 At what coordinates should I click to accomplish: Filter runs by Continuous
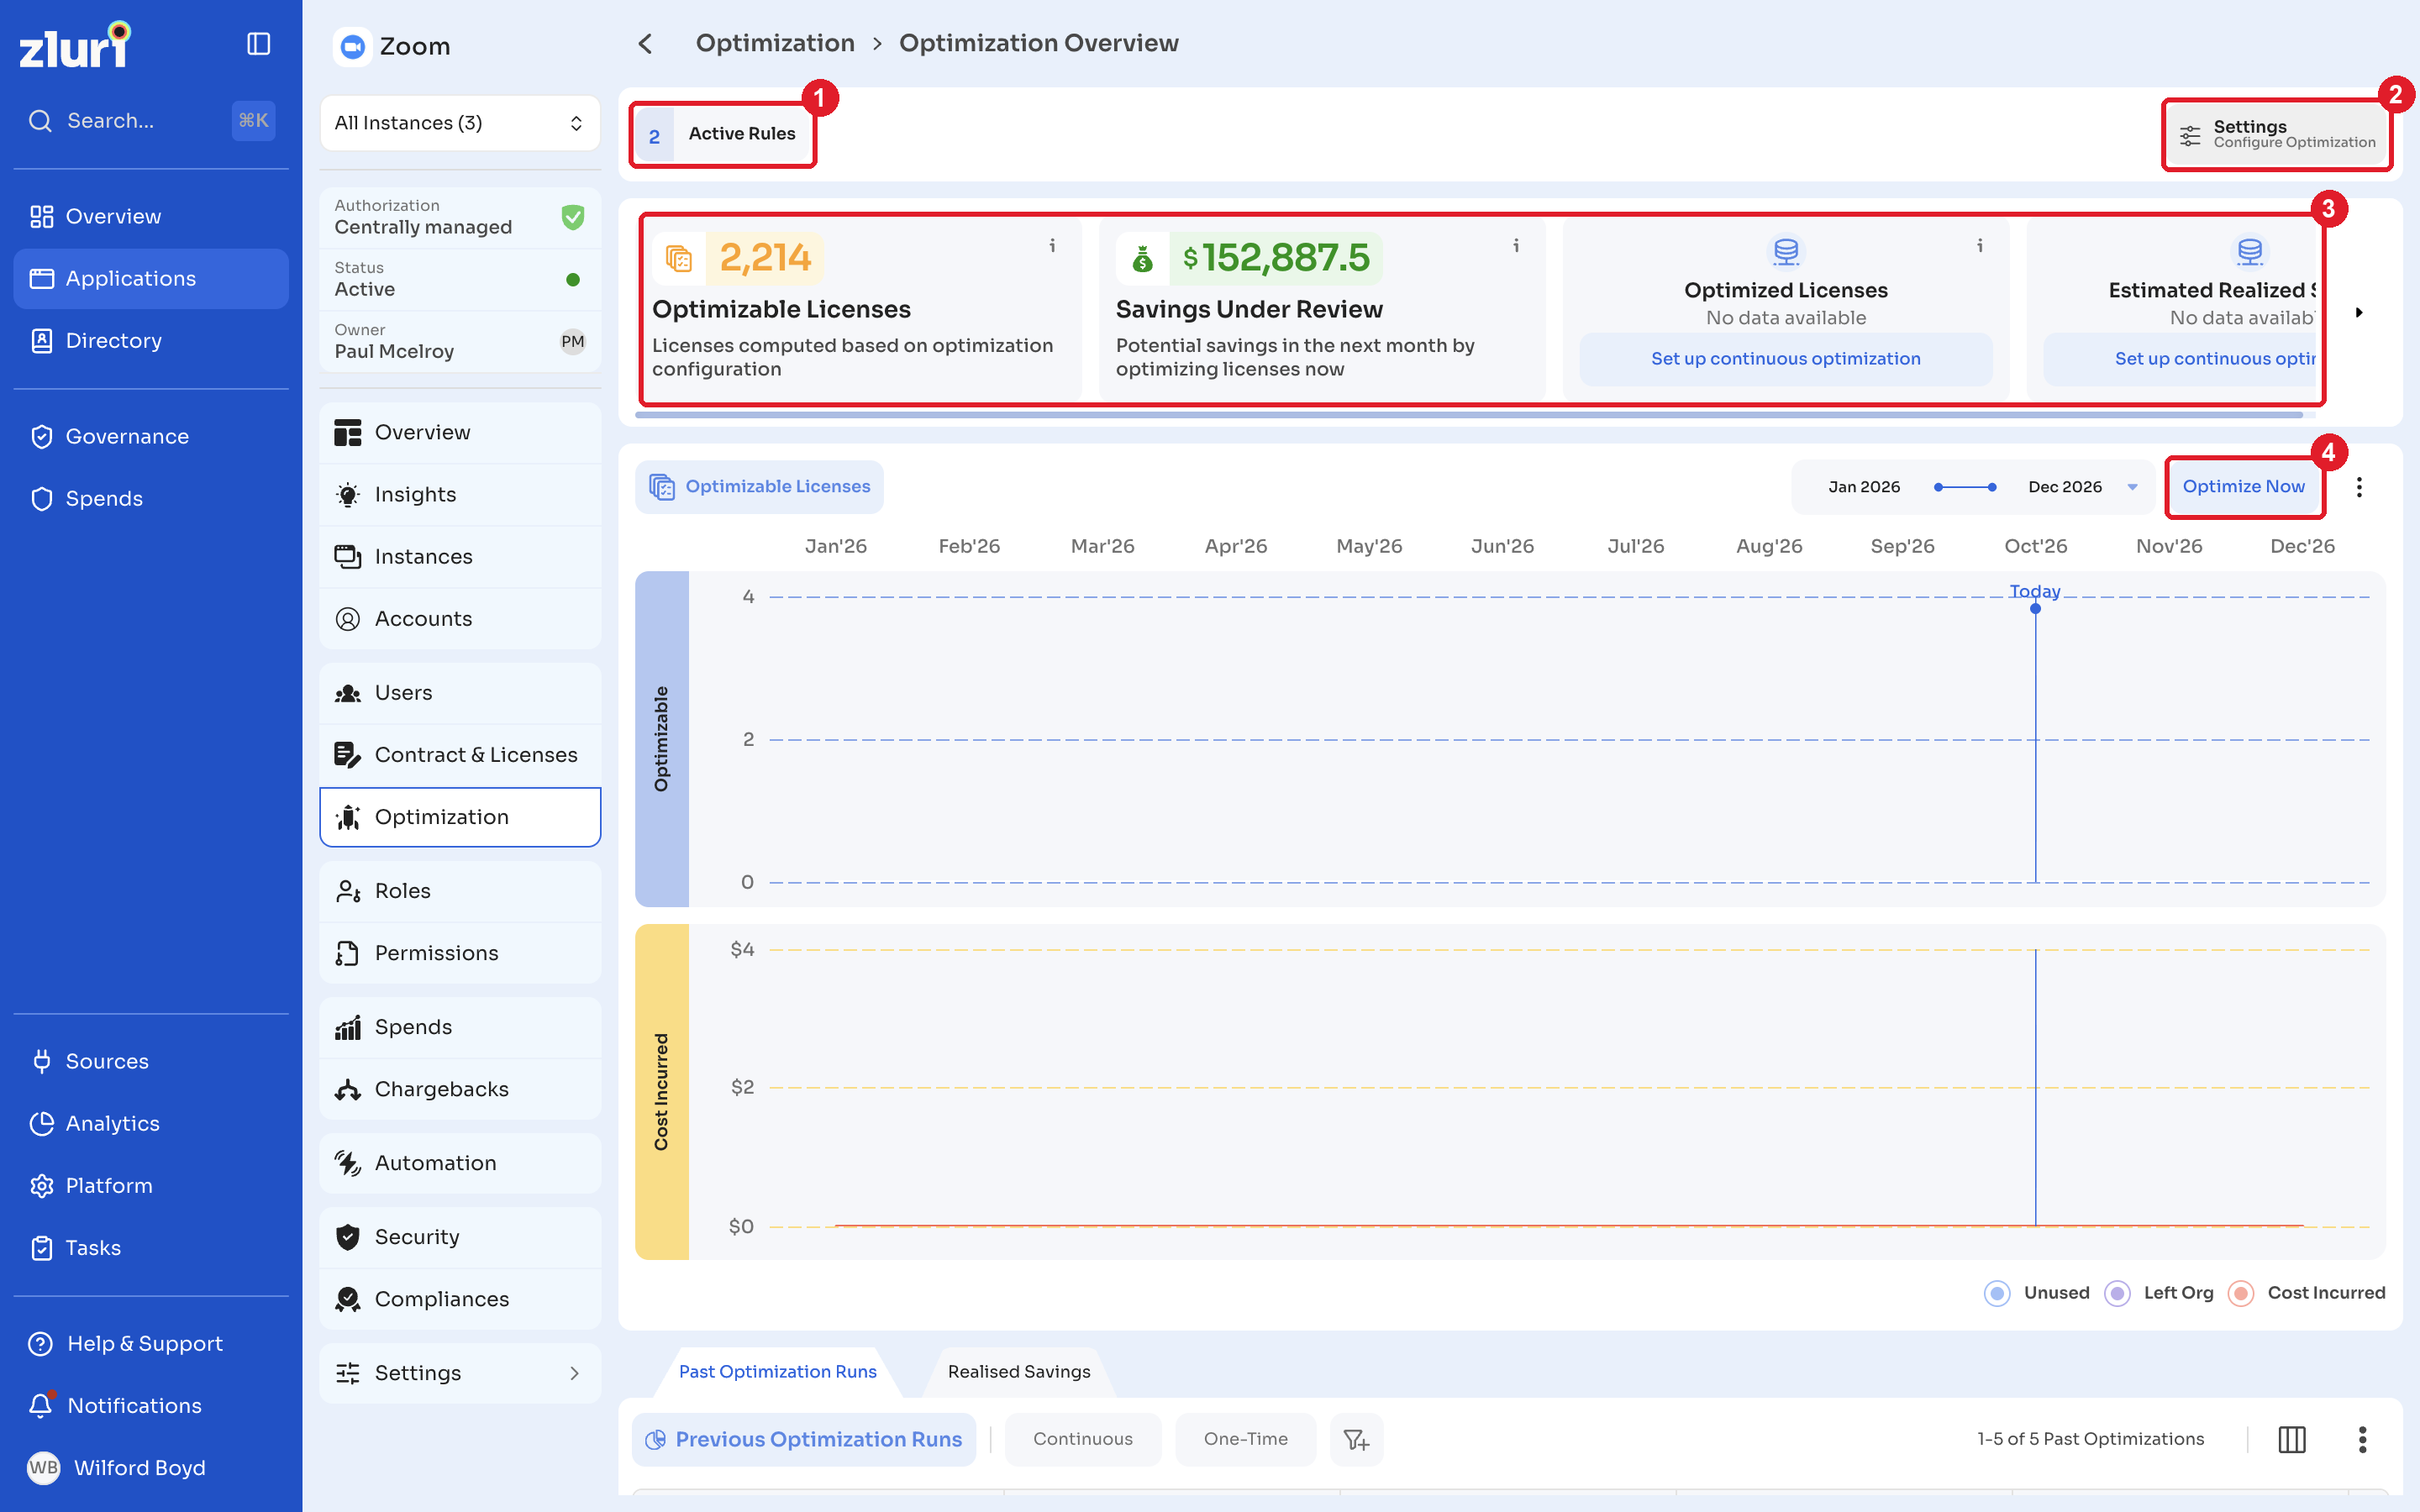(1082, 1439)
